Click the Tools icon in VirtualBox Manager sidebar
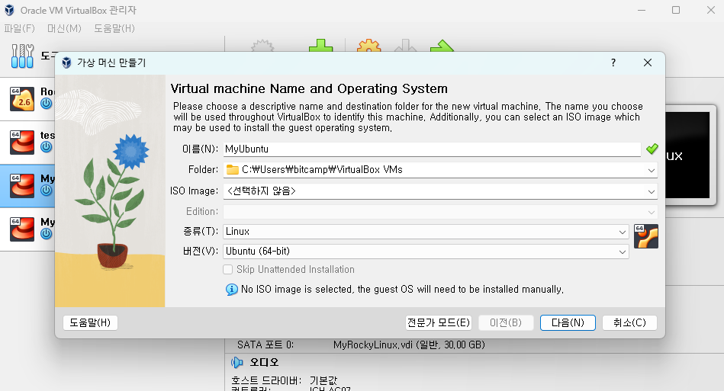This screenshot has height=391, width=724. (22, 56)
